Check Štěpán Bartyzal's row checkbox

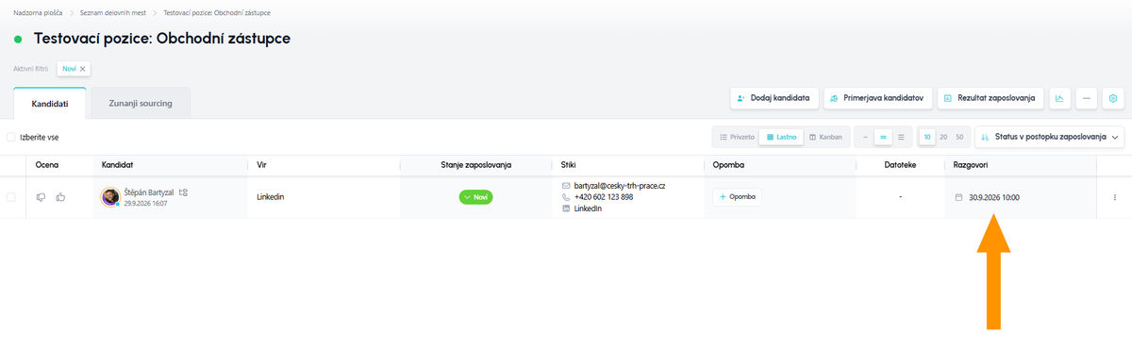pos(11,197)
